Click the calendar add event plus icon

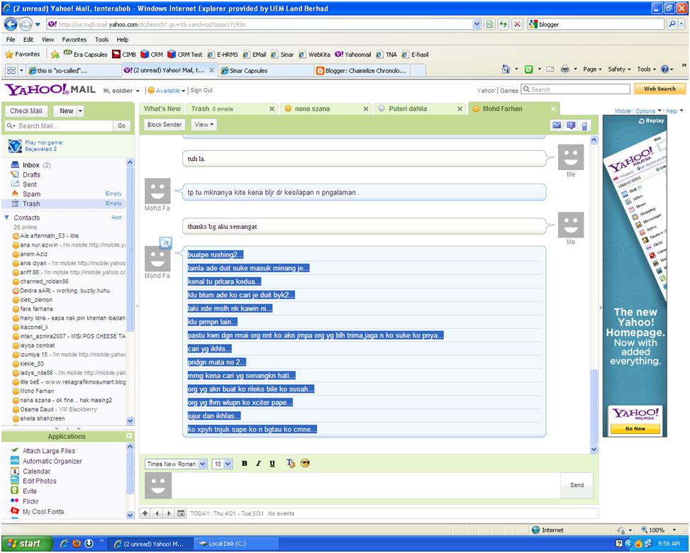tap(145, 513)
